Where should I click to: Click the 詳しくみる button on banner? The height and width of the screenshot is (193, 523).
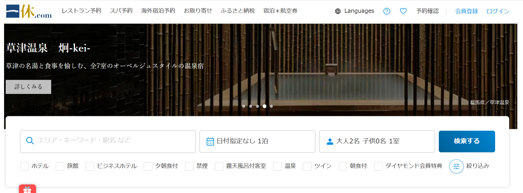coord(28,87)
